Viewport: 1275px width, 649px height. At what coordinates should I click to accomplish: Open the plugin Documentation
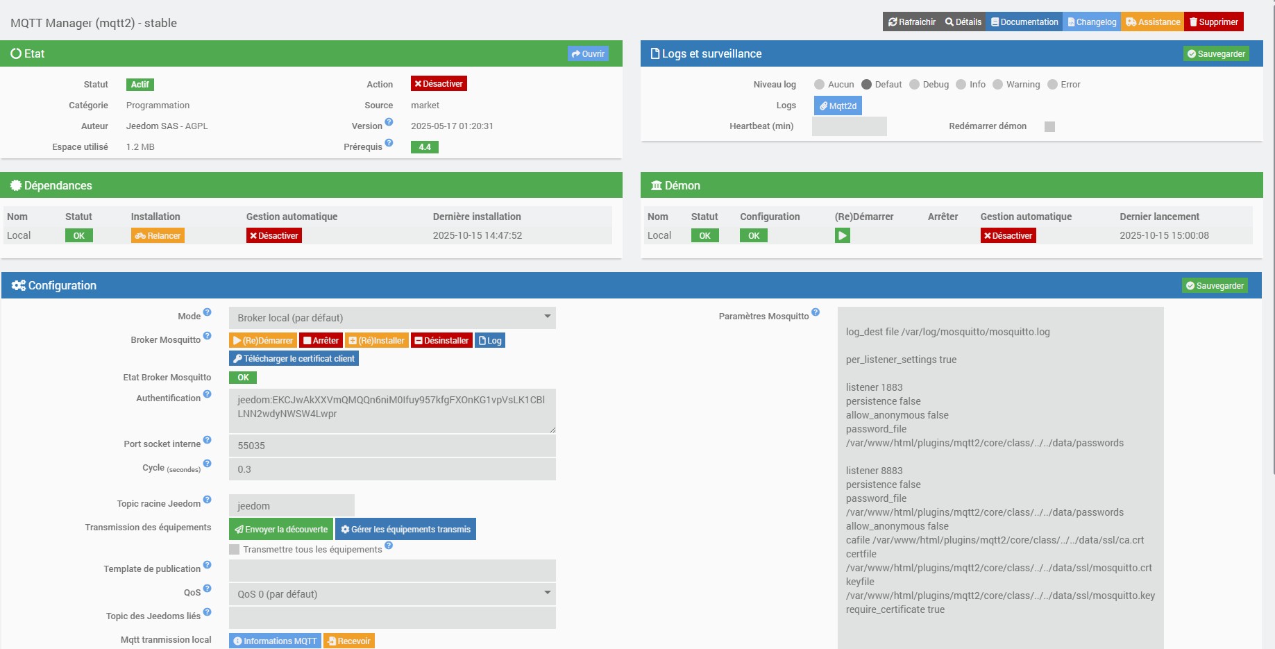pos(1024,22)
